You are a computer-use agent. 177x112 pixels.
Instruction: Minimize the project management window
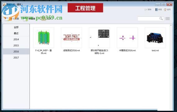point(158,5)
